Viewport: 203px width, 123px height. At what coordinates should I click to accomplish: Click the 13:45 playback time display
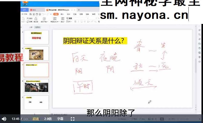coord(15,119)
